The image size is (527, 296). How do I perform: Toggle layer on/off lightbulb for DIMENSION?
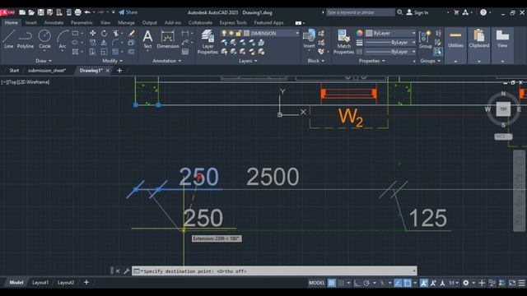pyautogui.click(x=224, y=33)
